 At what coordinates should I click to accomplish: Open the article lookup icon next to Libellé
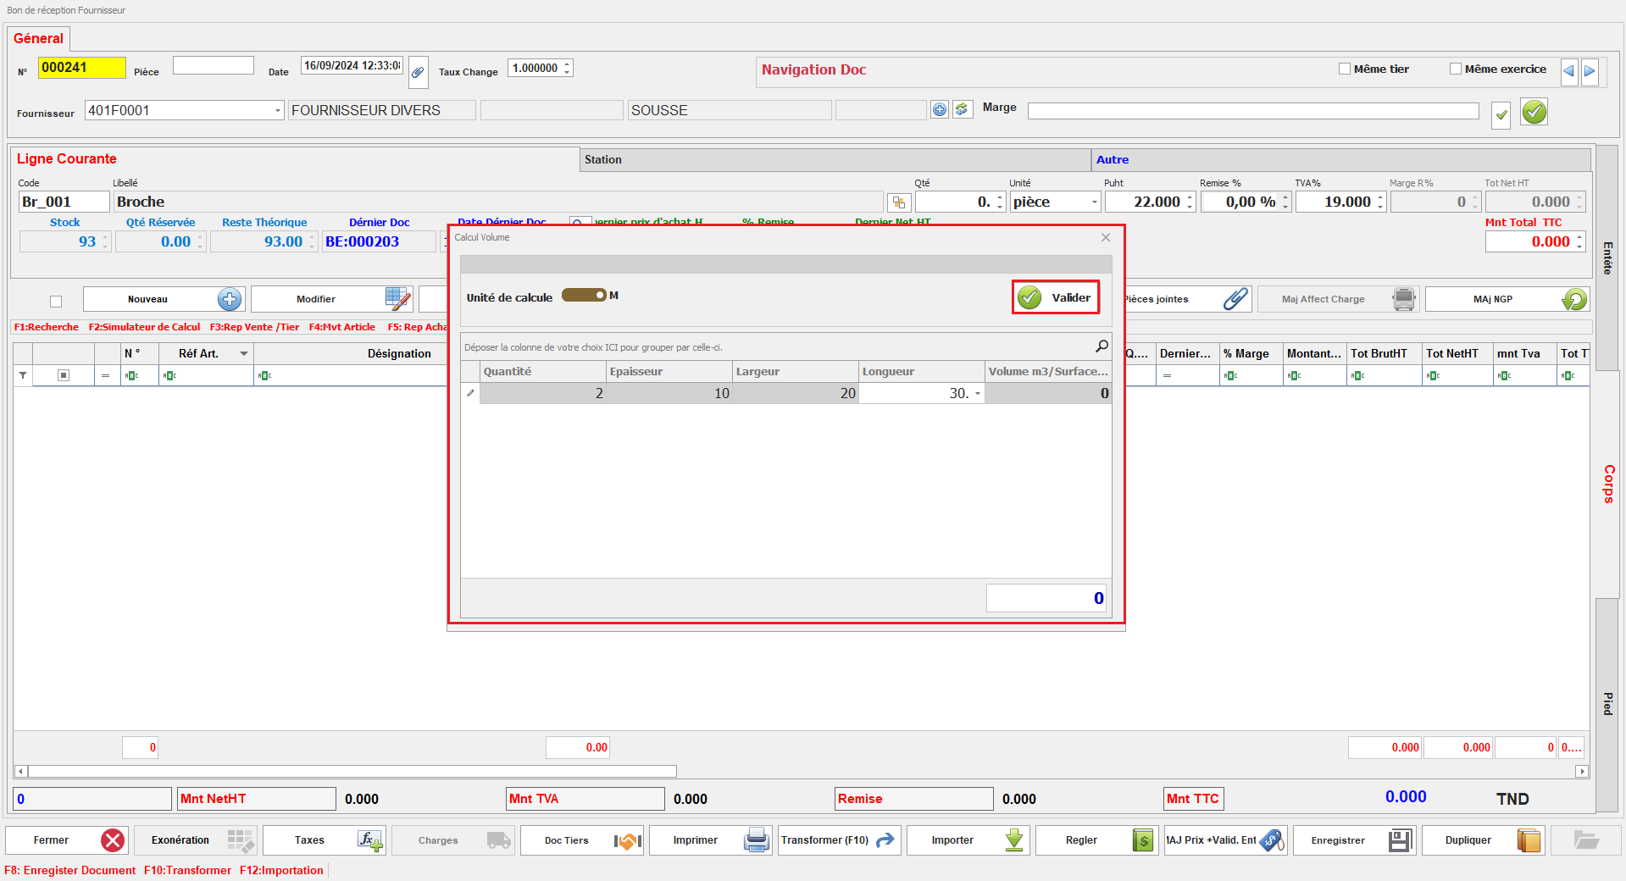[898, 202]
